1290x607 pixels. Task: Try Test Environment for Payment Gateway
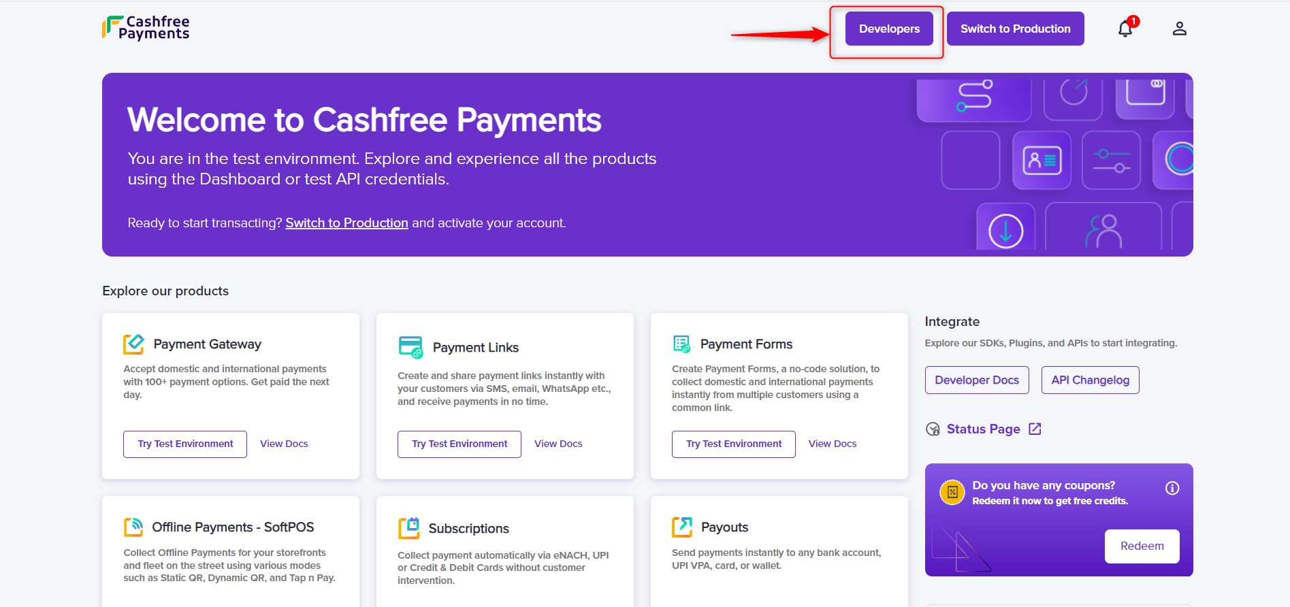pos(185,444)
